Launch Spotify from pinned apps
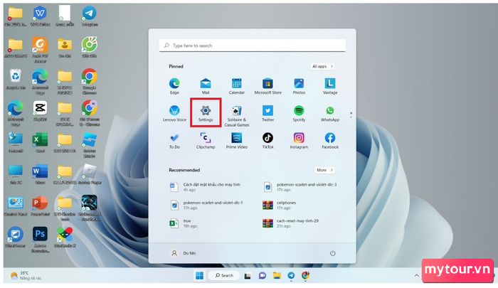The height and width of the screenshot is (288, 498). click(299, 113)
